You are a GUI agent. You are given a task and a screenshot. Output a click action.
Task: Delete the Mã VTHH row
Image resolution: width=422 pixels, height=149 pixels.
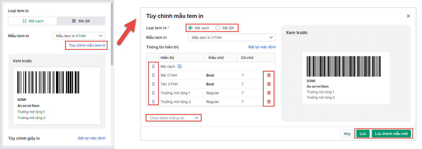269,75
